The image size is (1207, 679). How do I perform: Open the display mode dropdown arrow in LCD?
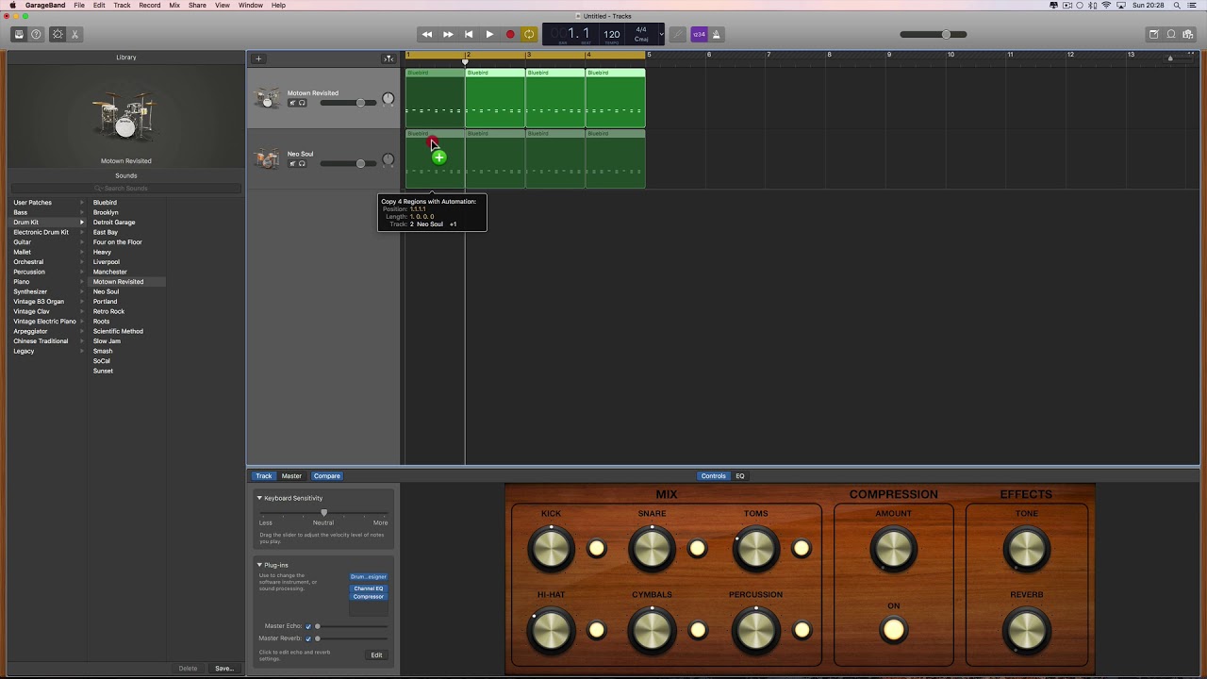(661, 34)
